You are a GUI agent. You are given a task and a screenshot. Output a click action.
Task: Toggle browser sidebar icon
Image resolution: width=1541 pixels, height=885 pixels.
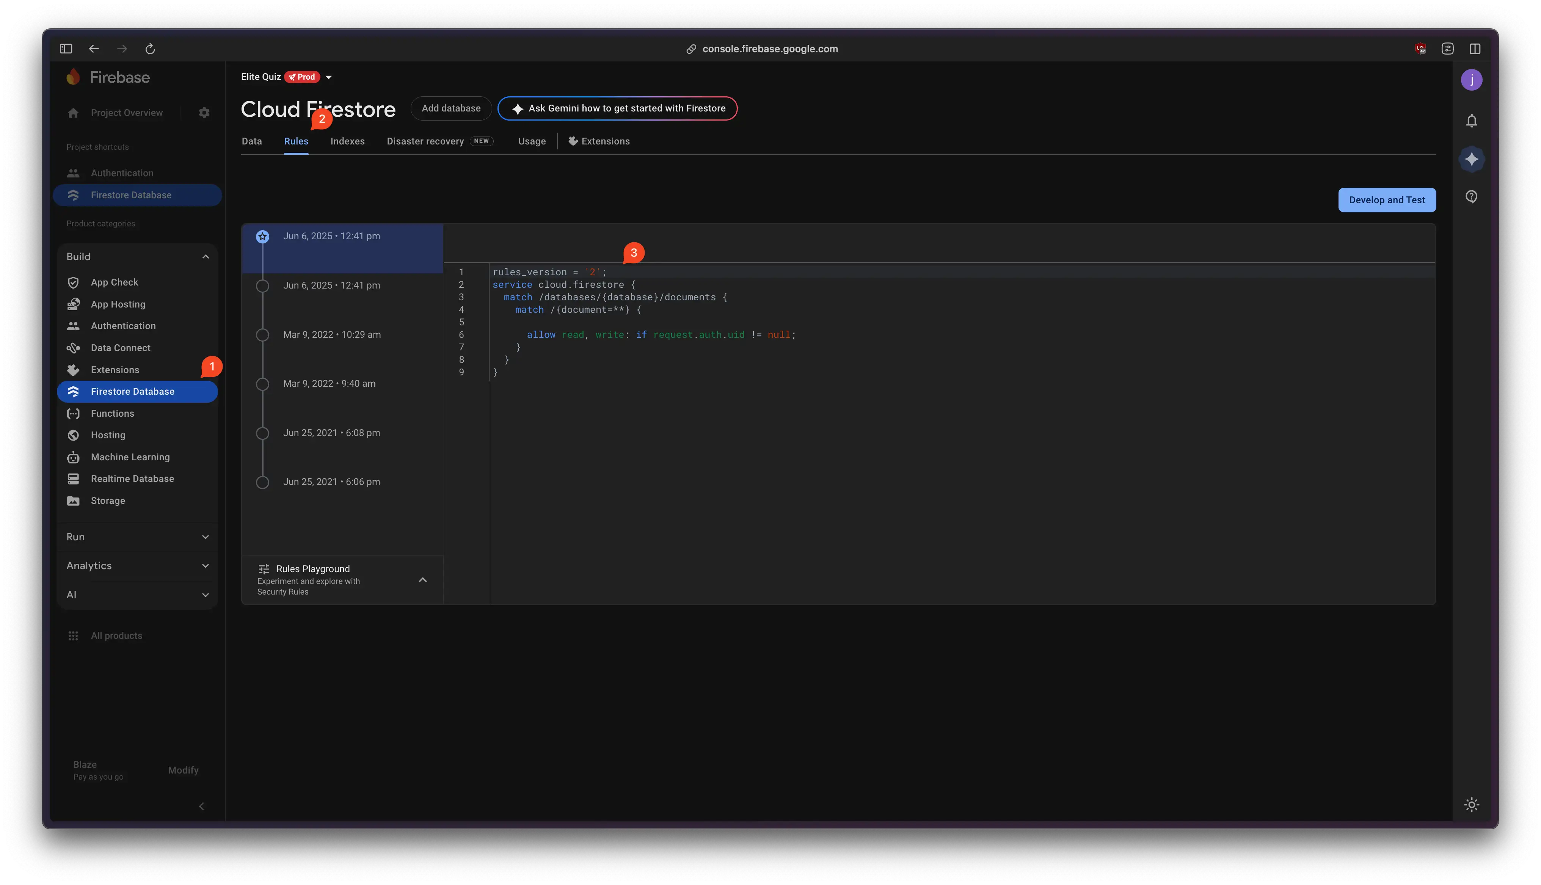(66, 49)
